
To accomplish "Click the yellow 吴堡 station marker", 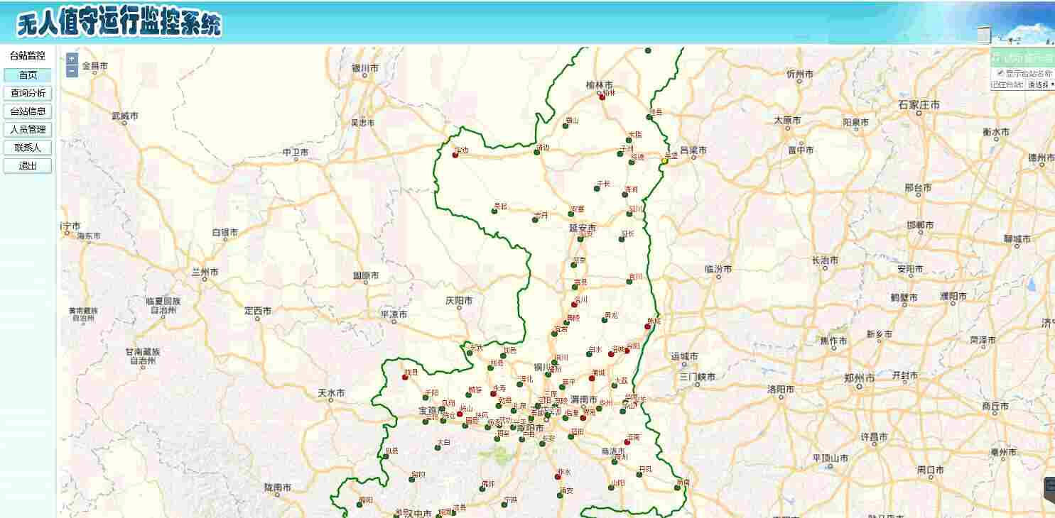I will (664, 161).
